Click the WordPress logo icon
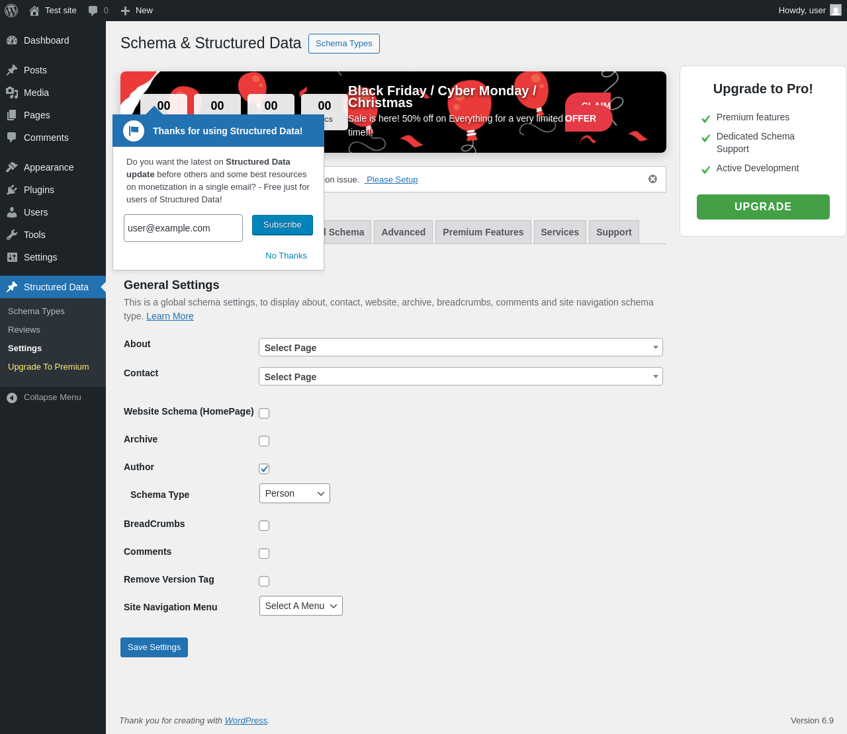 pos(11,11)
